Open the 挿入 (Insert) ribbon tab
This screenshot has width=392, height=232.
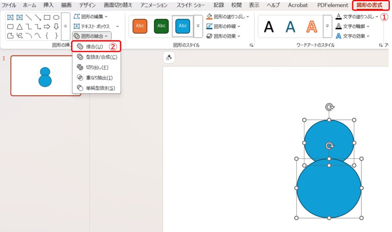[48, 5]
